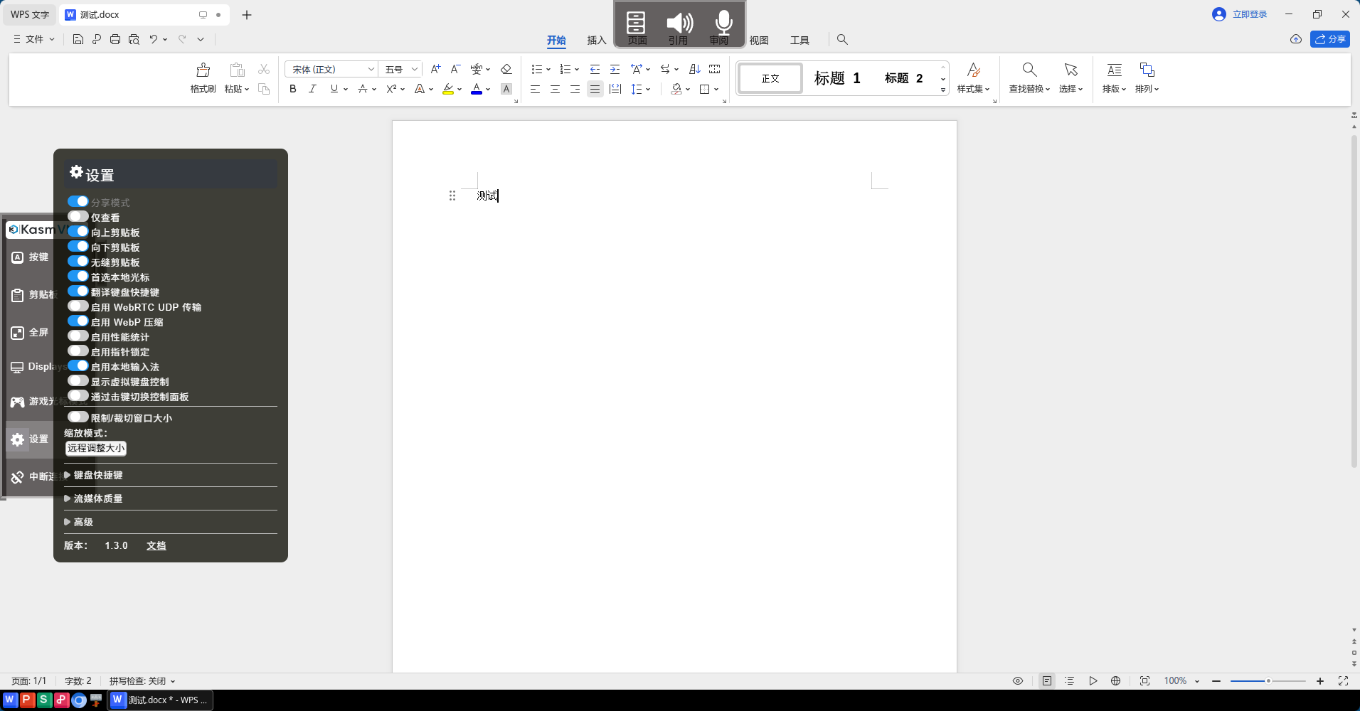Enable 限制/裁切窗口大小 switch
This screenshot has width=1360, height=711.
click(78, 417)
